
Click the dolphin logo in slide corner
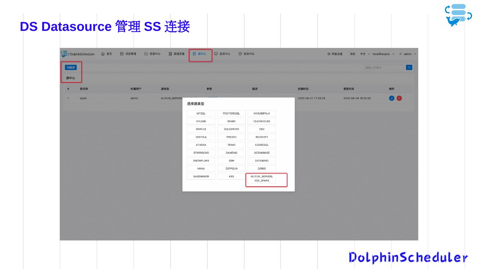(x=458, y=15)
